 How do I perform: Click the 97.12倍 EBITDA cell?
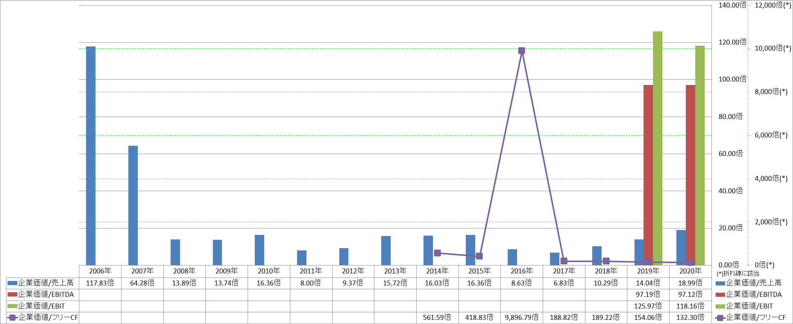(x=690, y=295)
